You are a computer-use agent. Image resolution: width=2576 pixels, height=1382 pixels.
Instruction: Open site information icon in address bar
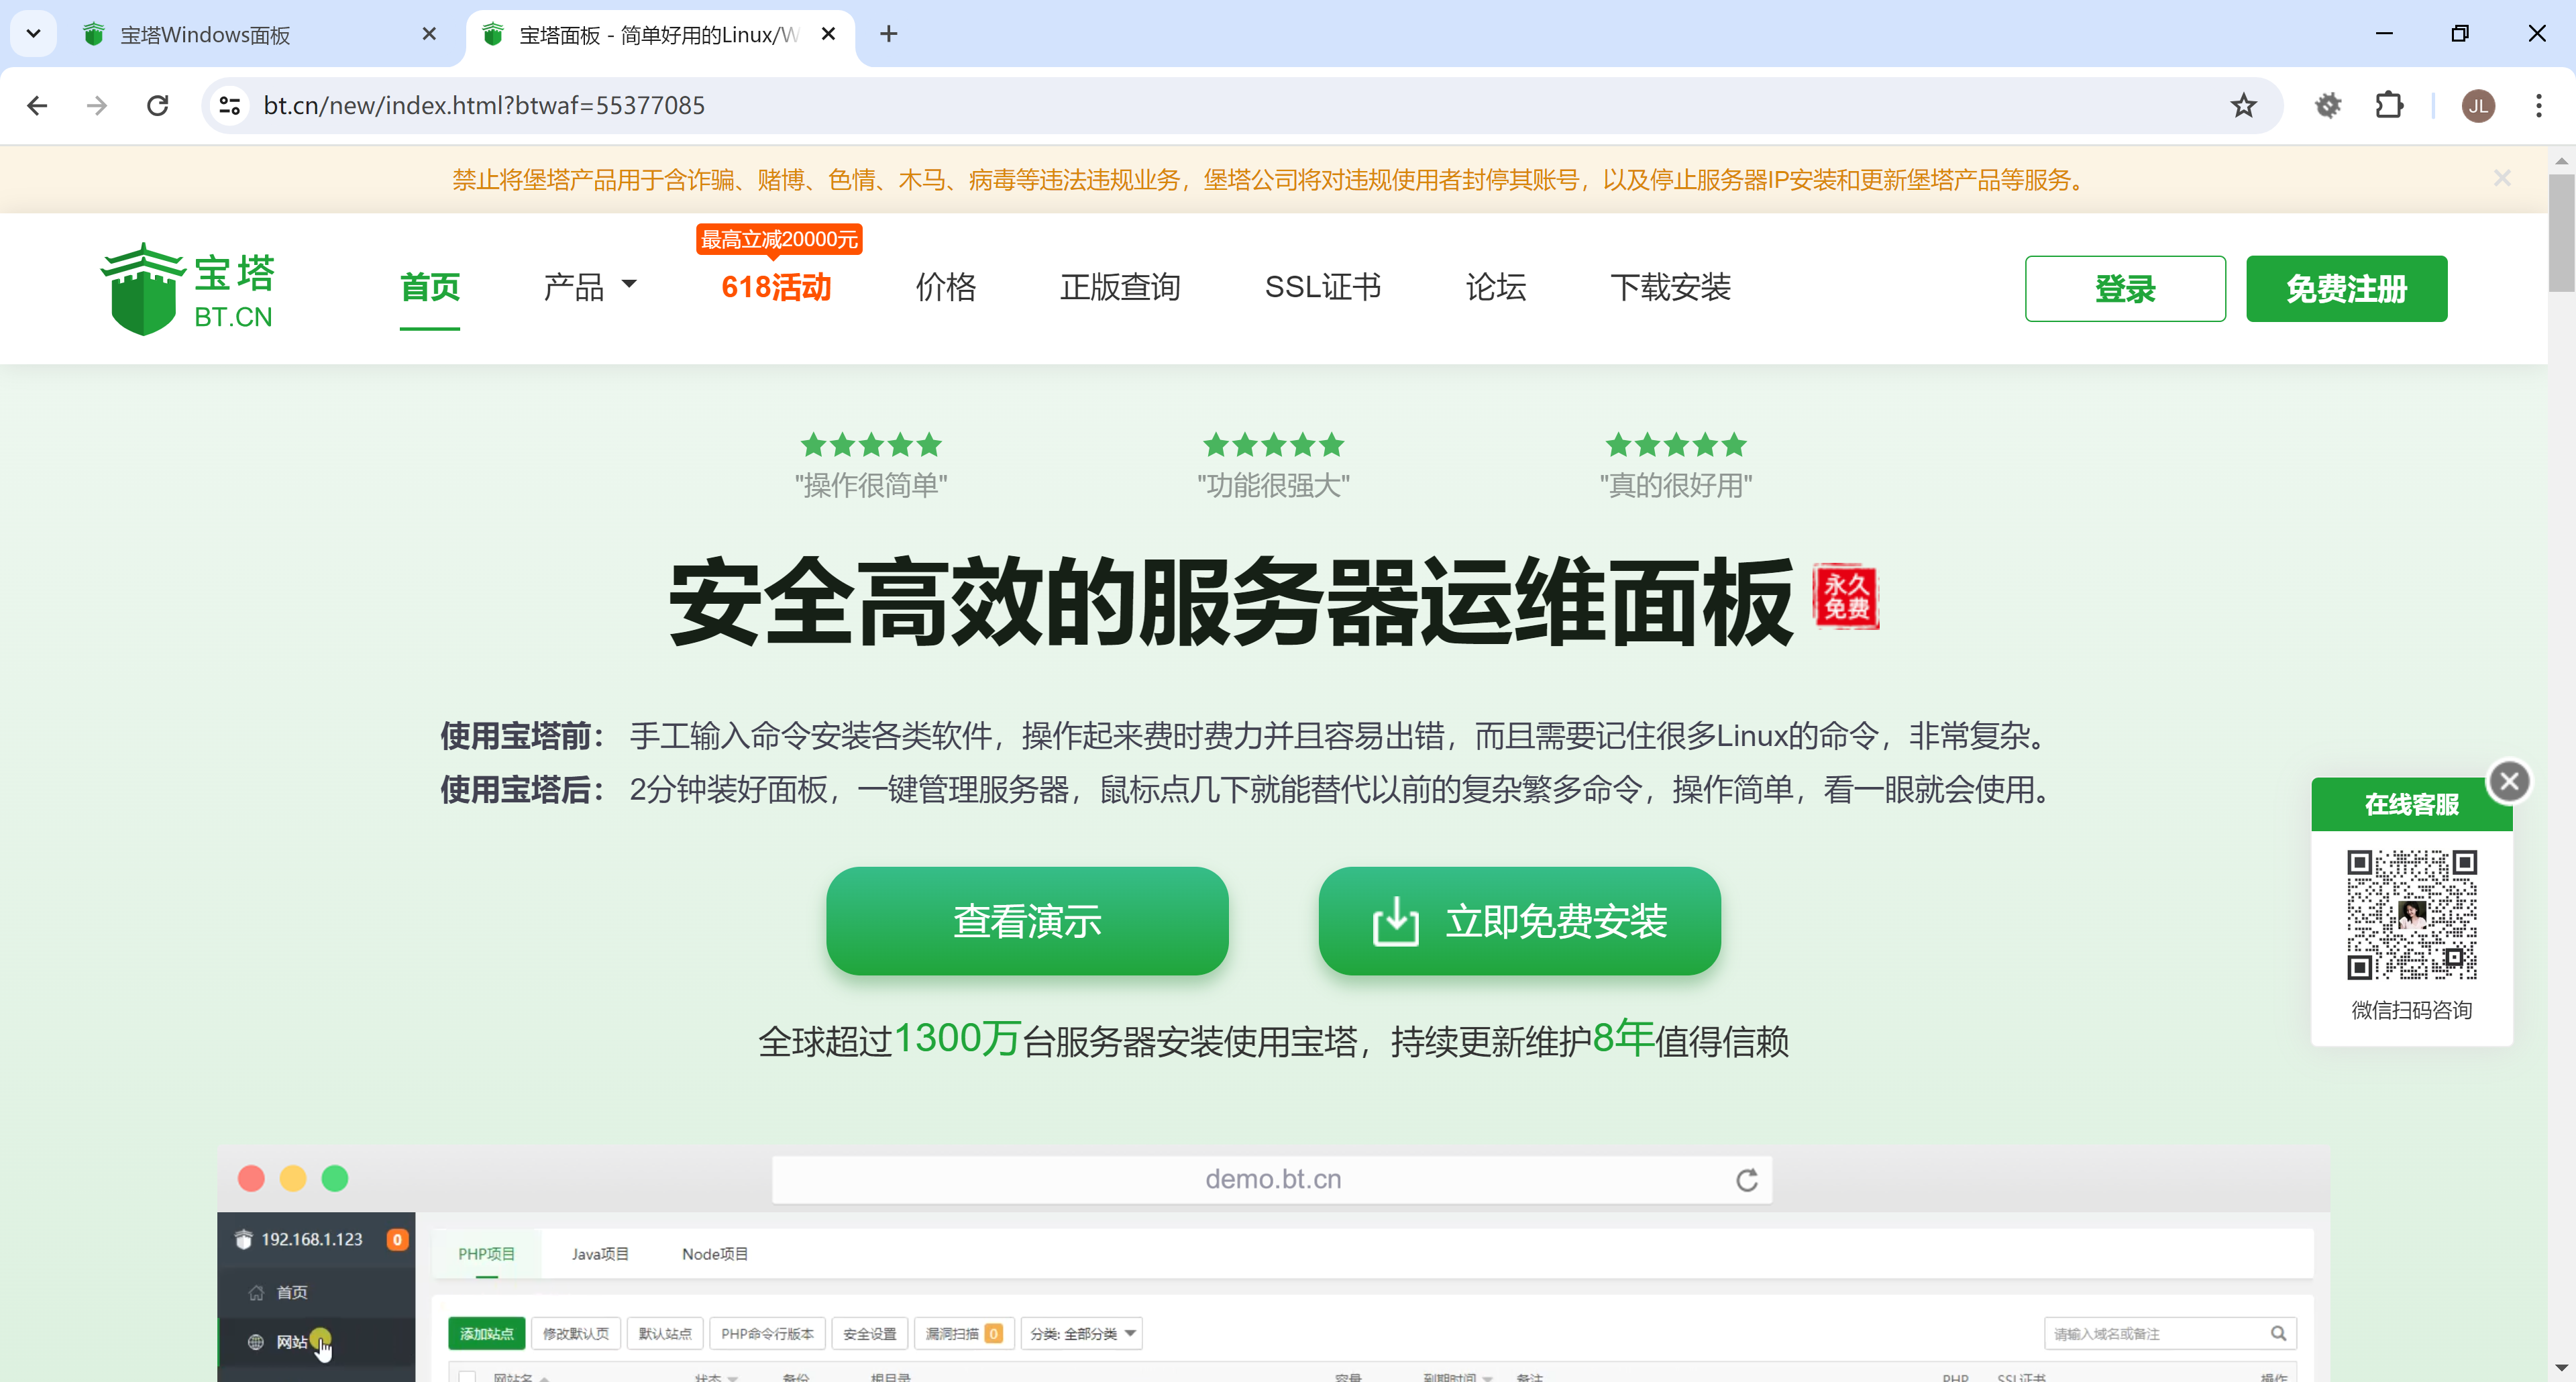[x=230, y=105]
